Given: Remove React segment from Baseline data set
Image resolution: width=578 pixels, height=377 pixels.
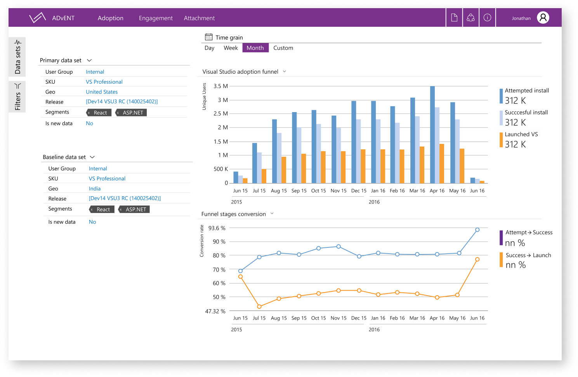Looking at the screenshot, I should pos(92,209).
